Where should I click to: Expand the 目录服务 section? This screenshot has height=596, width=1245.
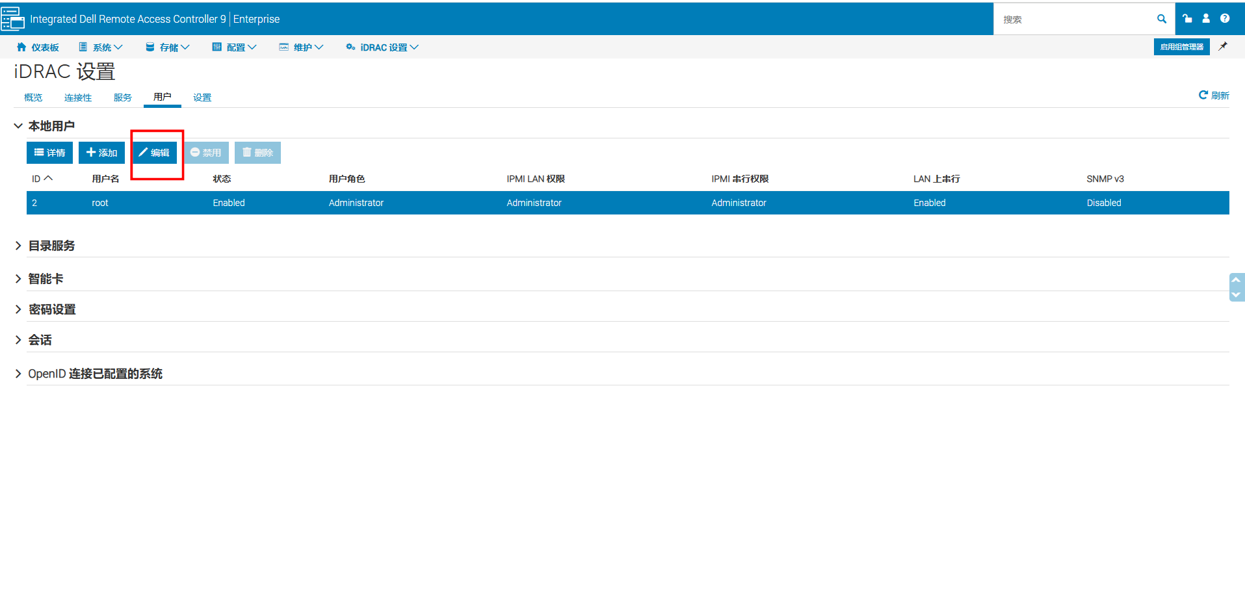[45, 246]
